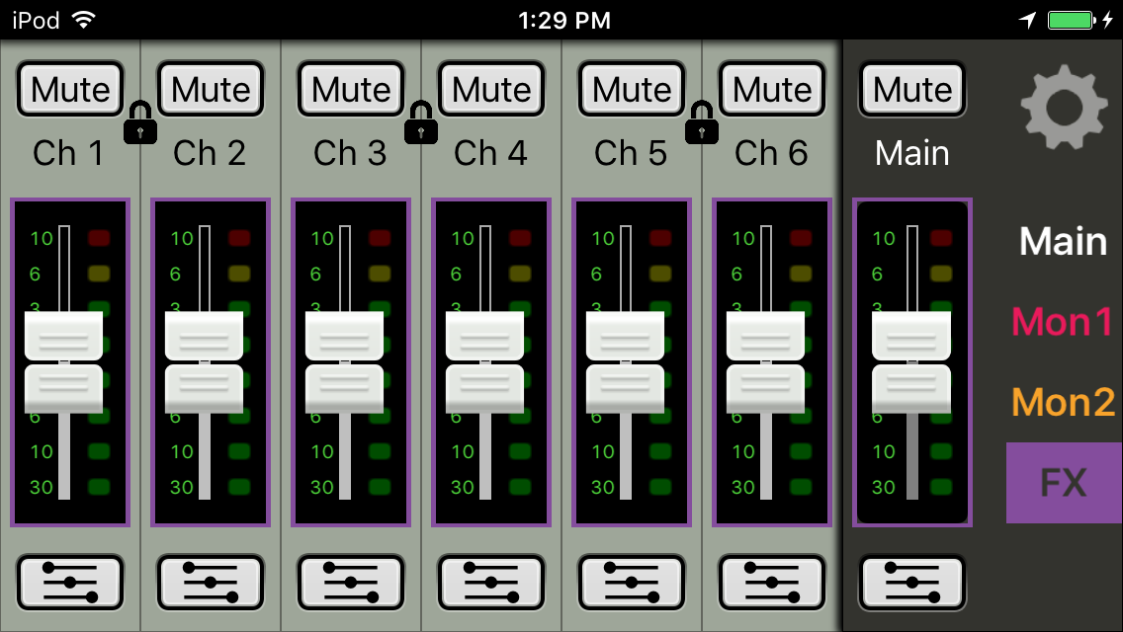This screenshot has height=632, width=1123.
Task: Open Ch 5 channel EQ settings button
Action: pyautogui.click(x=632, y=582)
